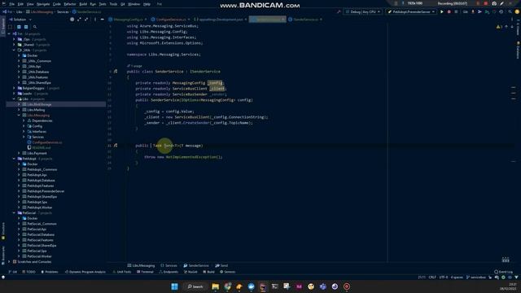Collapse the _Utils folder in solution tree
The width and height of the screenshot is (521, 293).
[14, 50]
